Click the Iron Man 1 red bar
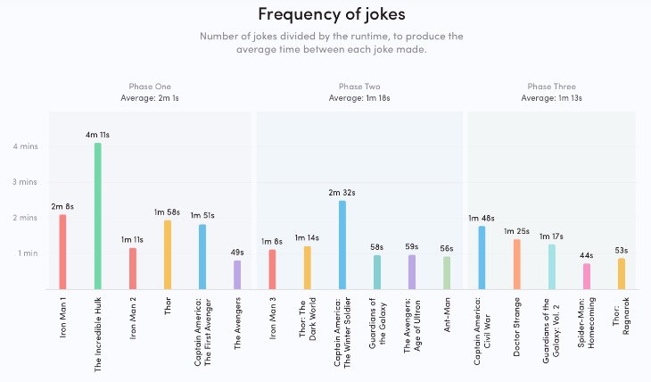This screenshot has height=382, width=651. tap(62, 252)
